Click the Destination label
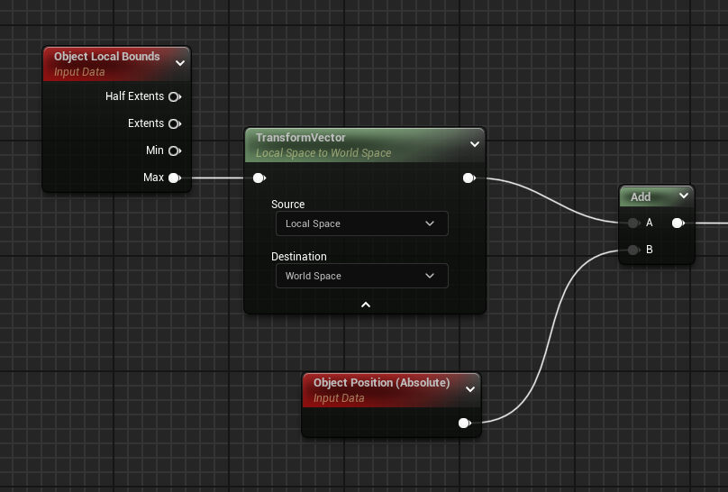Screen dimensions: 728x492 [298, 256]
